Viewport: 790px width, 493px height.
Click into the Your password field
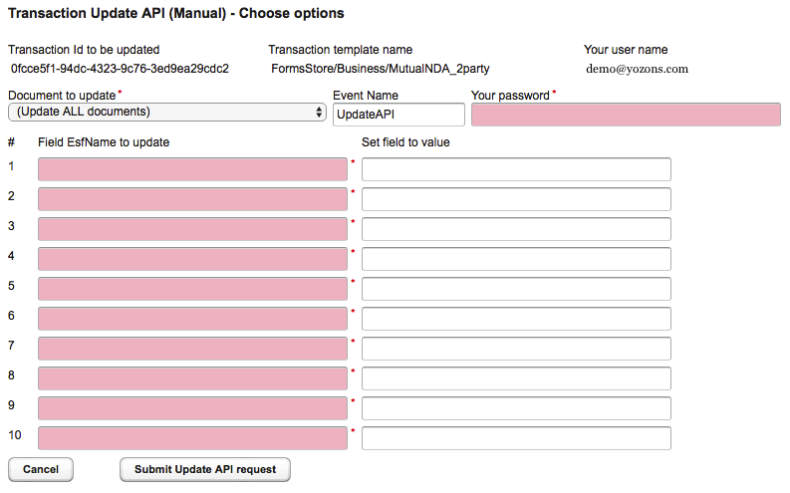pos(626,115)
